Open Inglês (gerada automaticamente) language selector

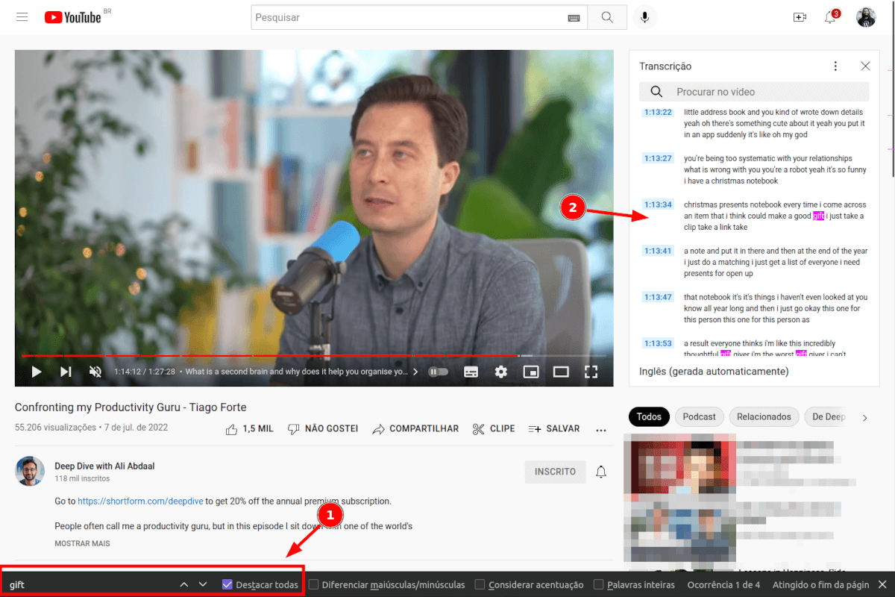click(714, 372)
